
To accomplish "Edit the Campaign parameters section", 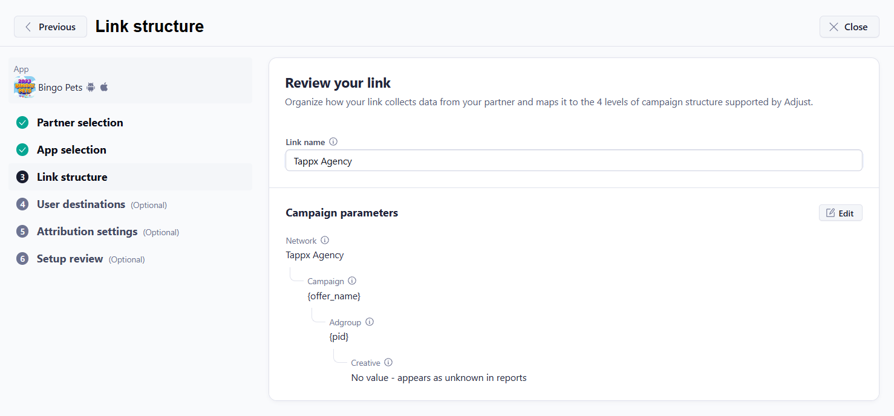I will tap(840, 212).
